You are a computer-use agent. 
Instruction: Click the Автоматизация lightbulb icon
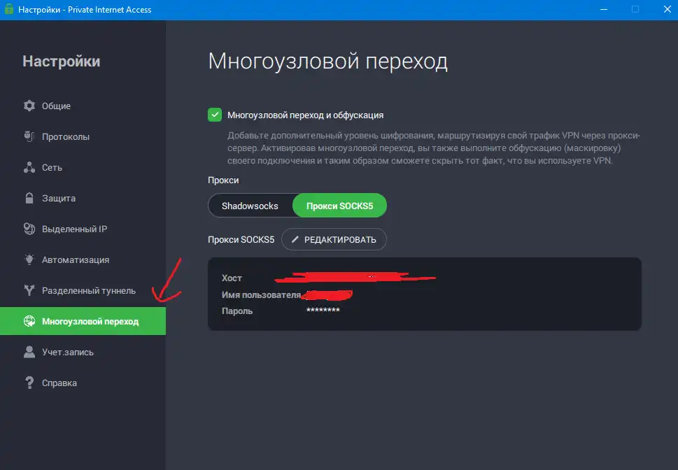(x=29, y=259)
